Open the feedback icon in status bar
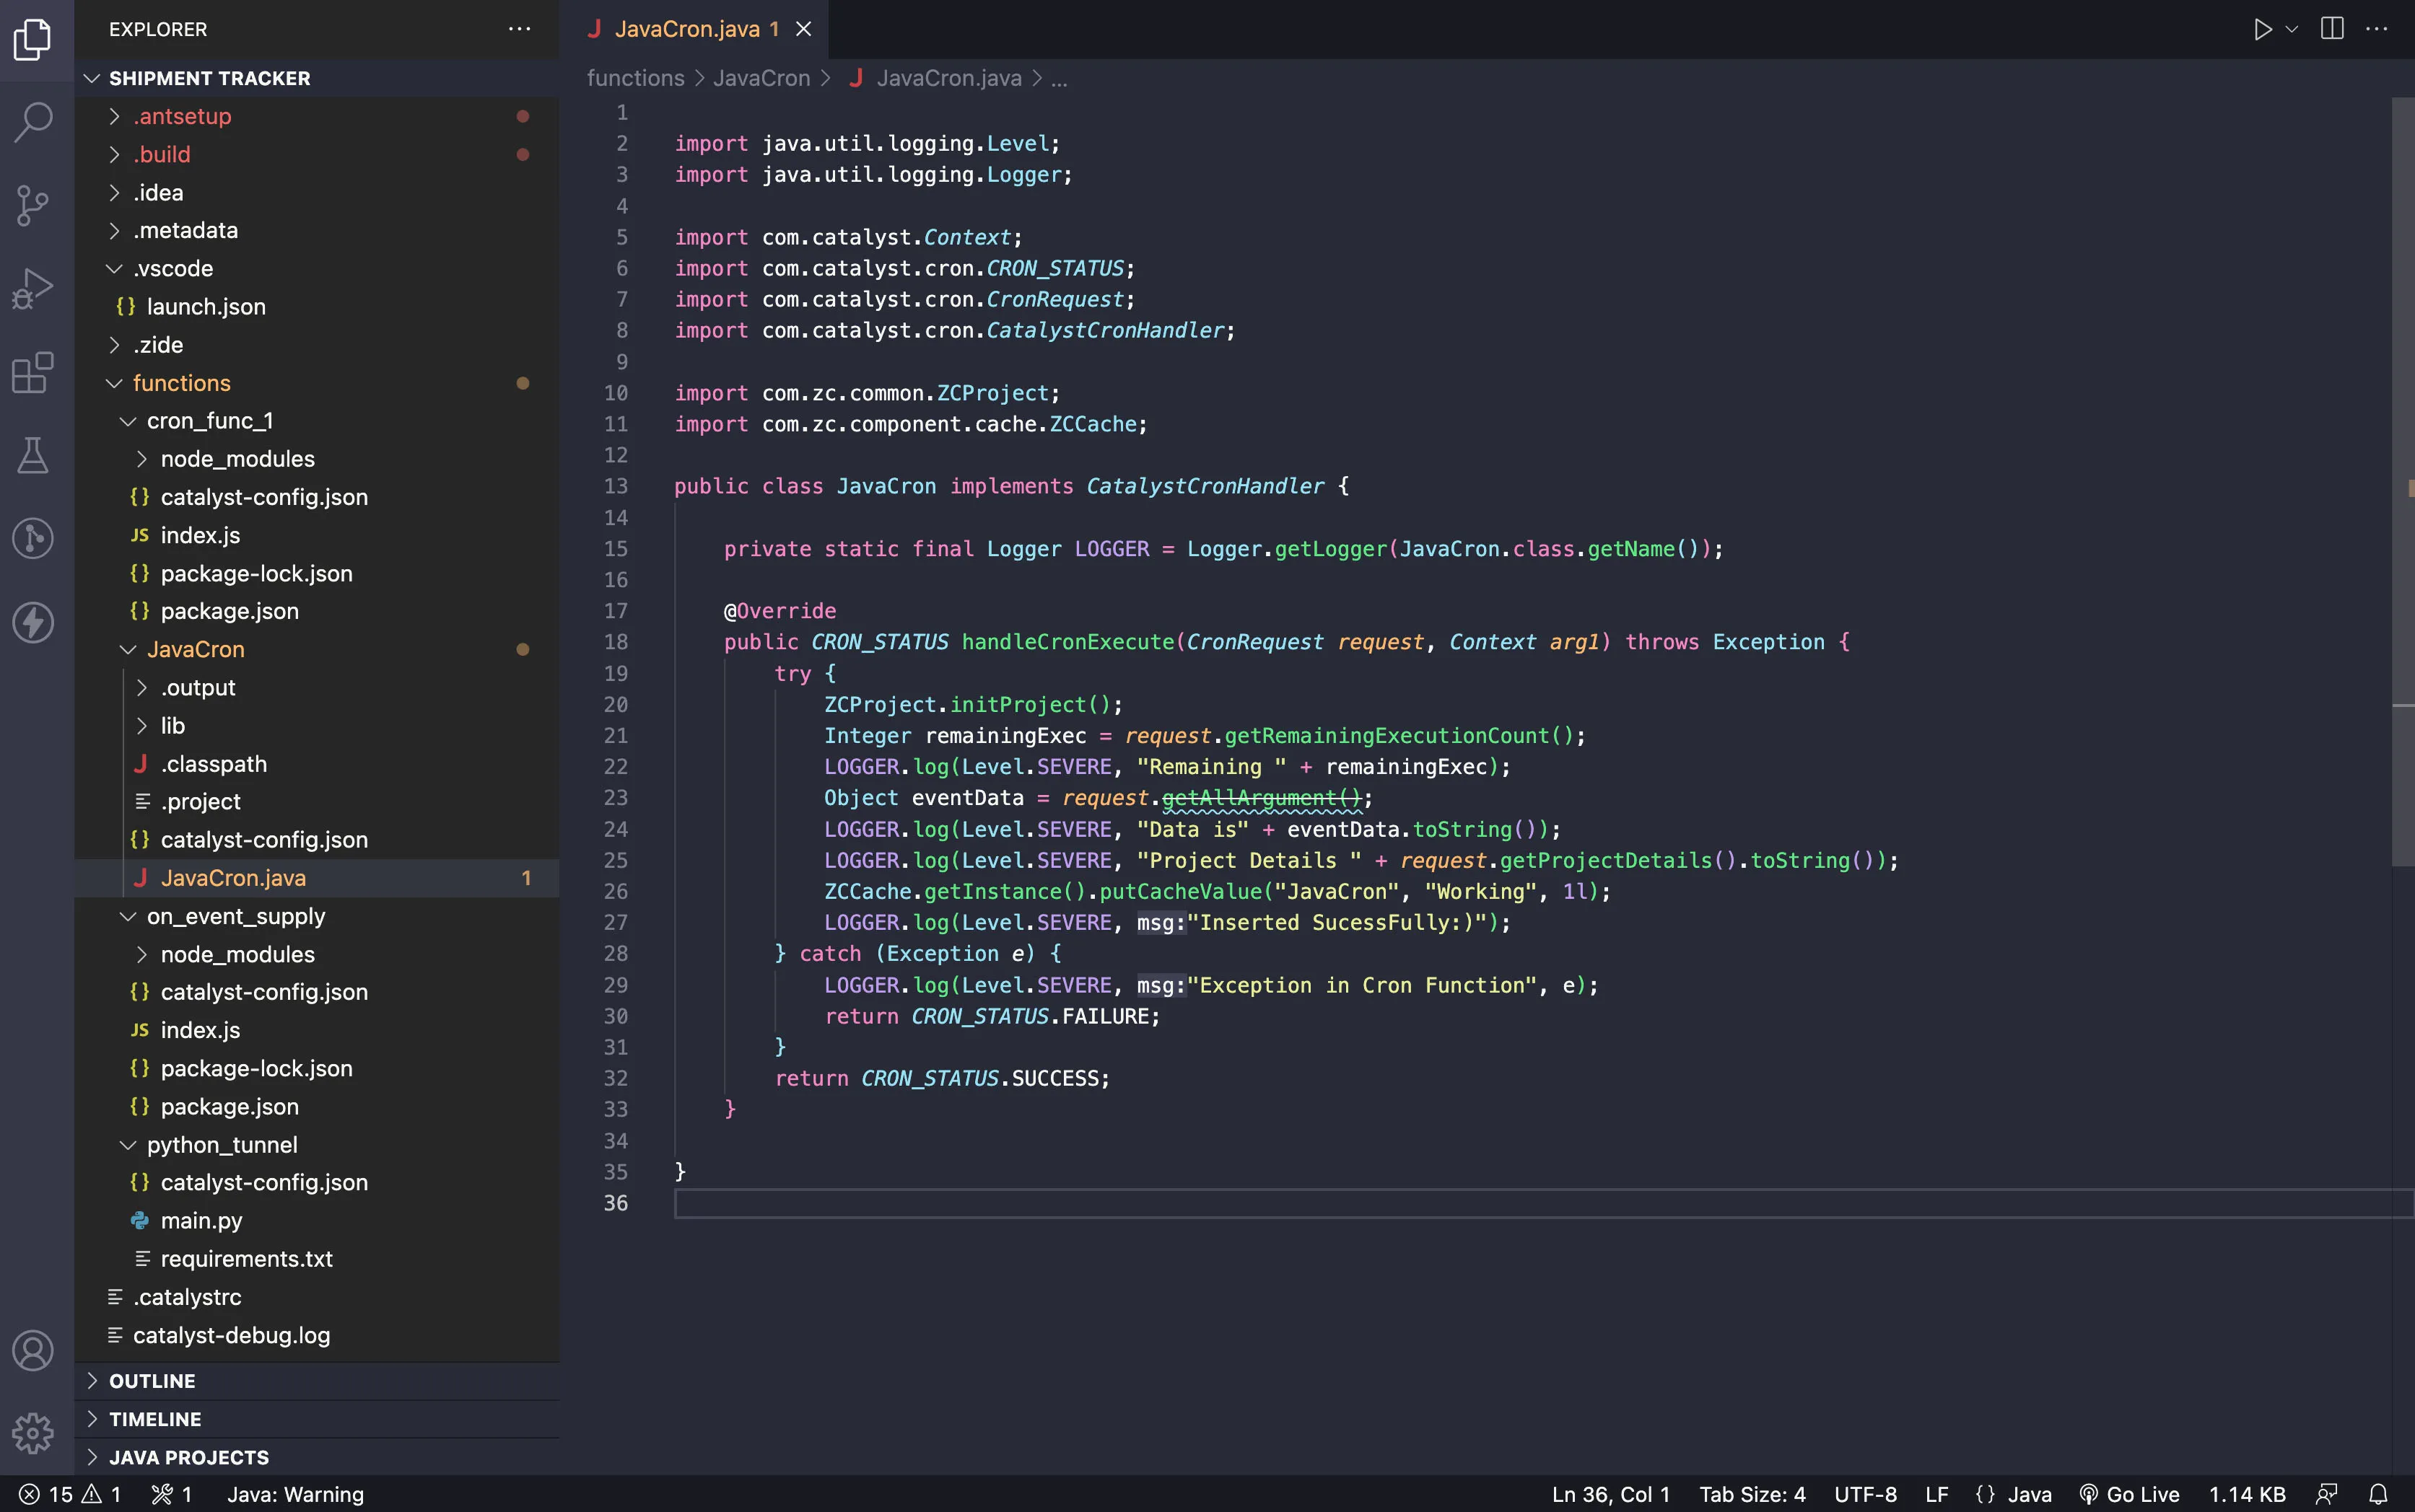The width and height of the screenshot is (2415, 1512). pos(2327,1494)
